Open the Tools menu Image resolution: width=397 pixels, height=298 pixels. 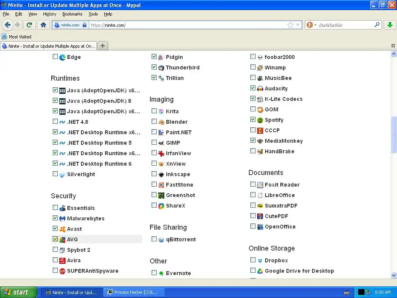[93, 14]
